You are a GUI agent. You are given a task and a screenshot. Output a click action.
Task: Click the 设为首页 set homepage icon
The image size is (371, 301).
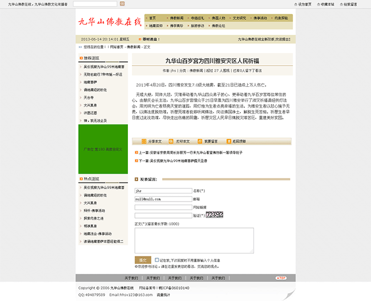[295, 4]
